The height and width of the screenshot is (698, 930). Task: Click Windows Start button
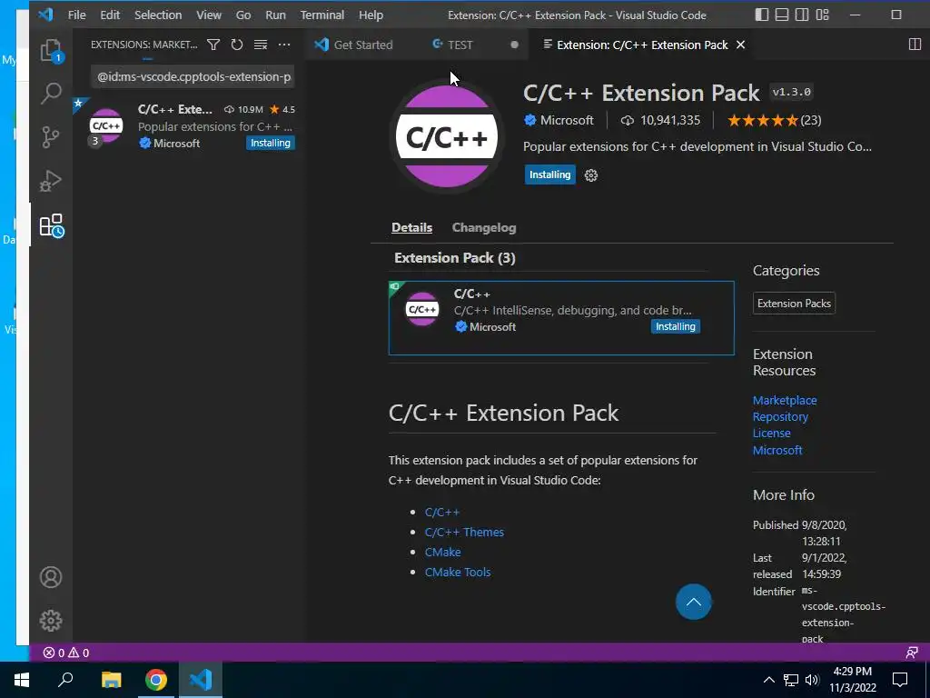(x=22, y=680)
